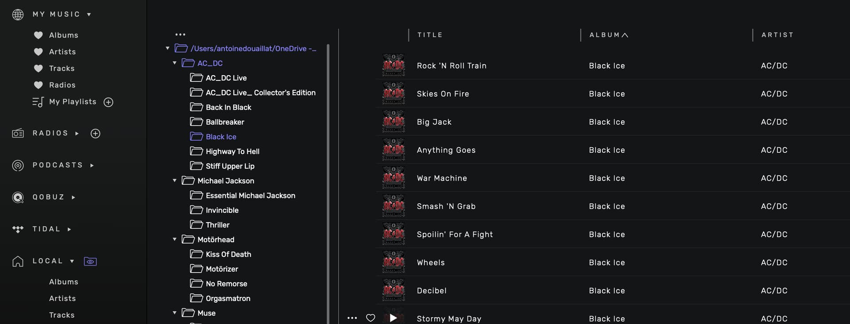Click the War Machine album thumbnail
This screenshot has width=850, height=324.
pos(393,178)
